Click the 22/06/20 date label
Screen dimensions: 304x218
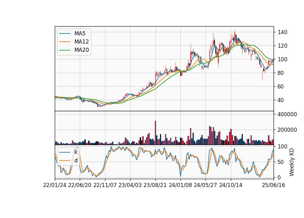coord(80,185)
